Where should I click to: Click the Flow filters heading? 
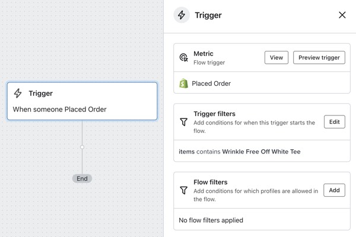pos(211,182)
